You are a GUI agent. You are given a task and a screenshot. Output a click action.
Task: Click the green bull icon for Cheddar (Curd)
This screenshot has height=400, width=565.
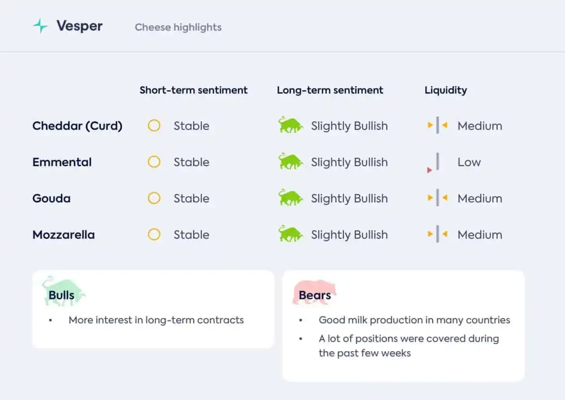click(291, 125)
